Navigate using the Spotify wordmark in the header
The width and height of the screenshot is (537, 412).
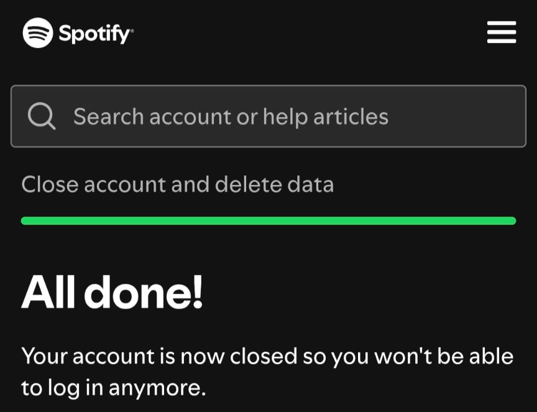93,33
